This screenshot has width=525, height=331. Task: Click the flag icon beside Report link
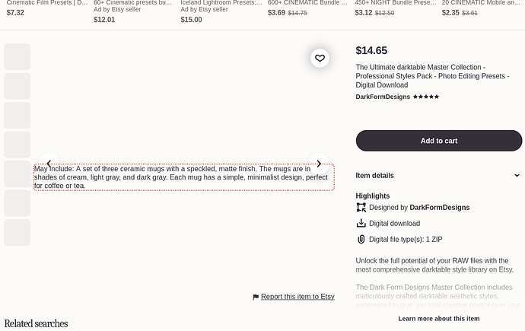256,297
